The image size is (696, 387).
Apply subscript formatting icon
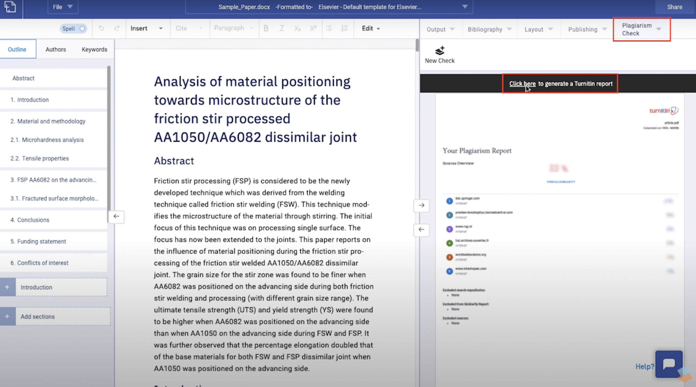297,28
